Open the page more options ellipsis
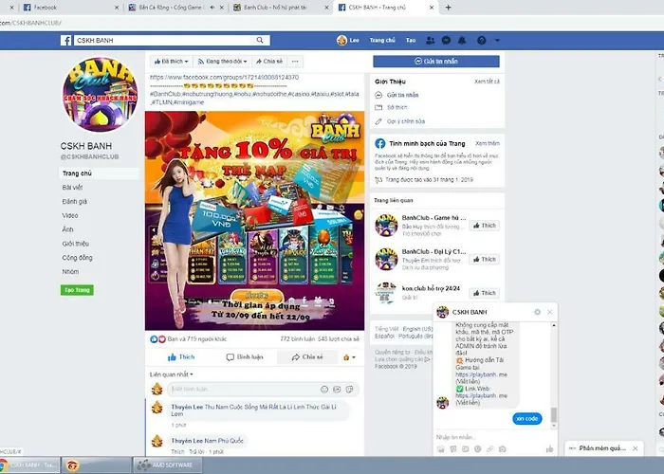The image size is (664, 474). pyautogui.click(x=295, y=62)
